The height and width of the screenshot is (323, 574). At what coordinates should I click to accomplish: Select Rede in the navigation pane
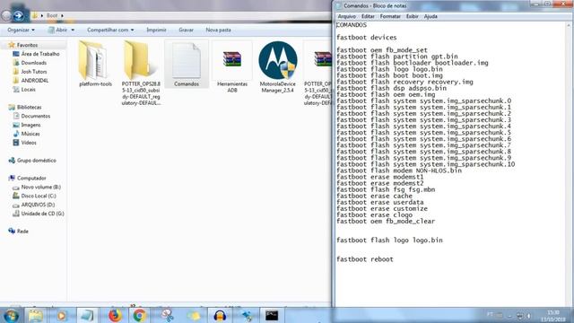(x=18, y=231)
